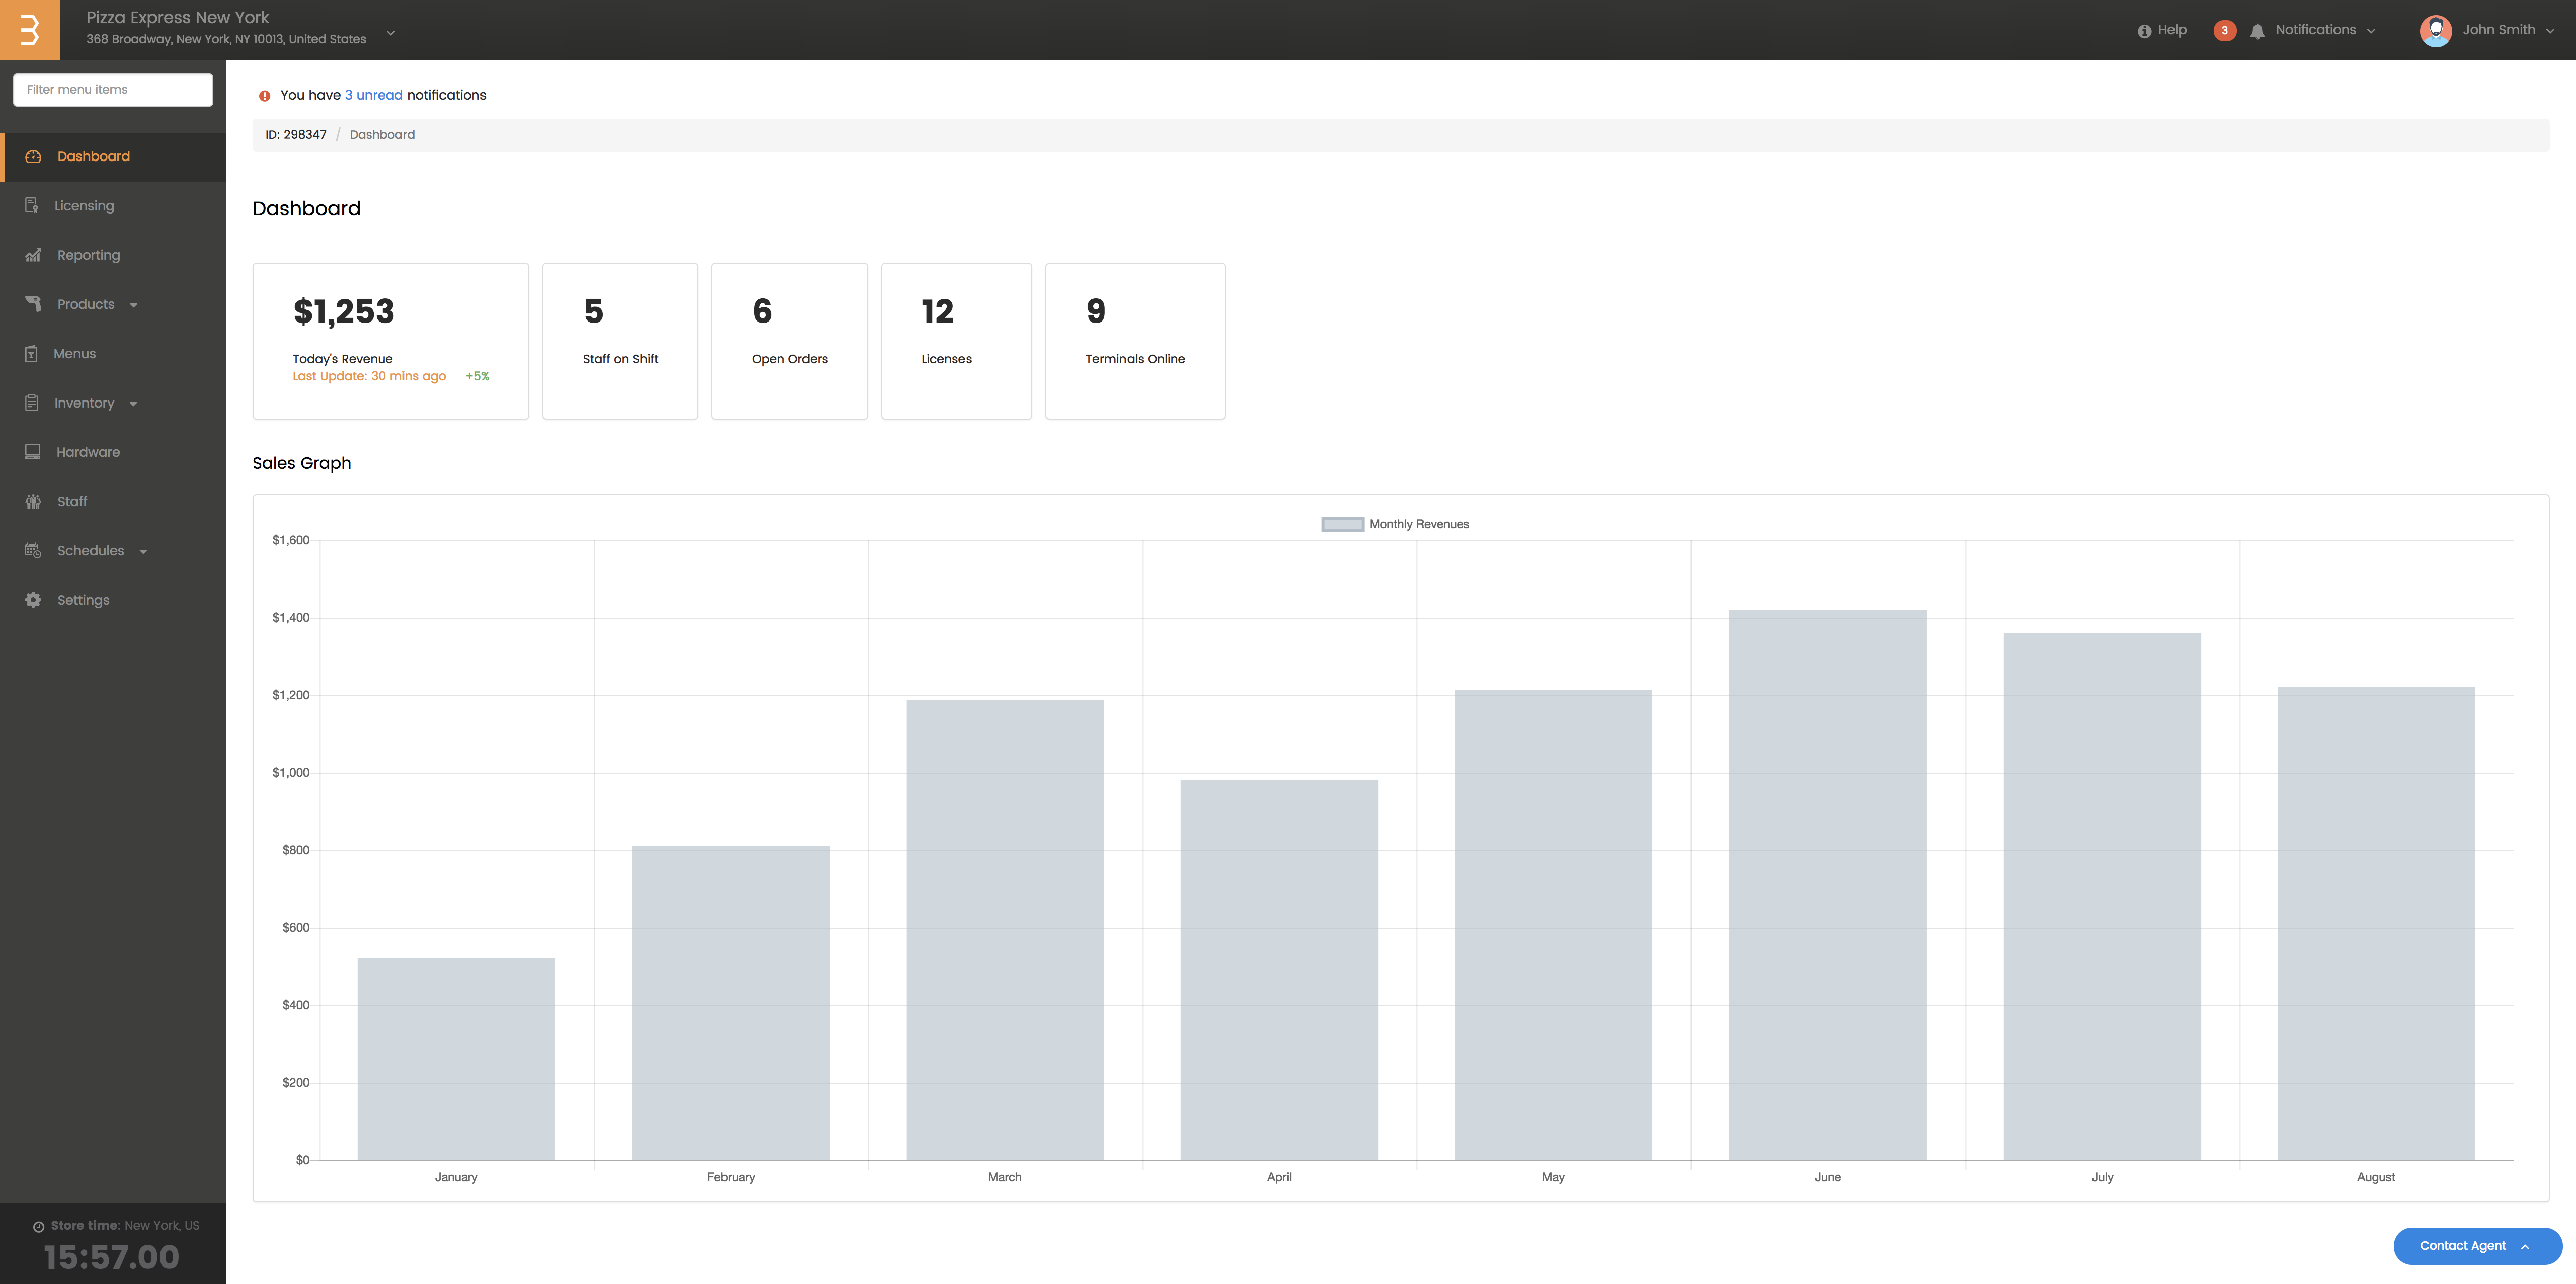Expand the Contact Agent chevron
The width and height of the screenshot is (2576, 1284).
coord(2525,1246)
